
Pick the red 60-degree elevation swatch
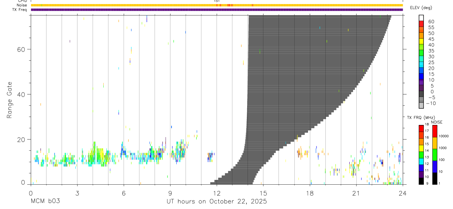421,24
